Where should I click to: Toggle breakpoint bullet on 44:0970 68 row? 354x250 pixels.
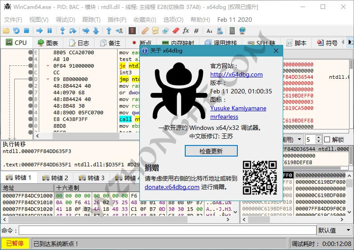(30, 92)
